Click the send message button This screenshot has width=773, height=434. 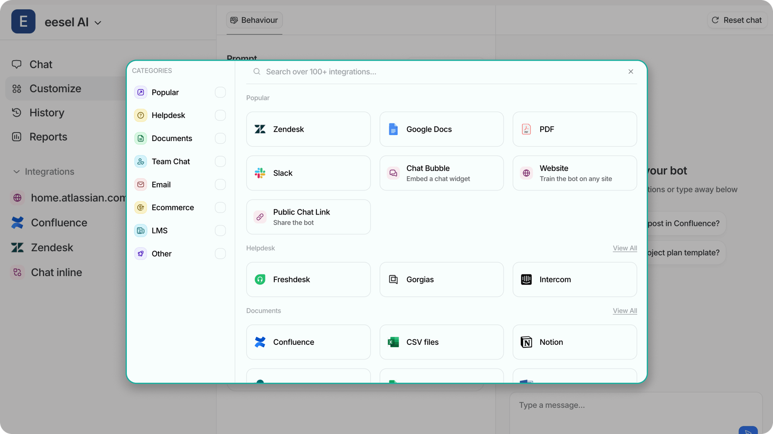(x=748, y=430)
